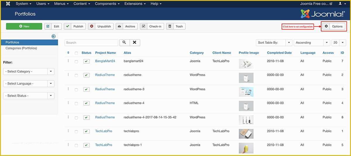This screenshot has width=351, height=156.
Task: Check the radiustheme-3 row checkbox
Action: (76, 89)
